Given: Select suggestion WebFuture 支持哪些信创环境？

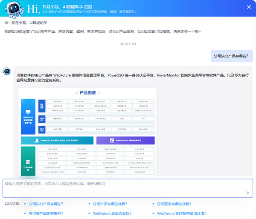Looking at the screenshot, I should click(181, 213).
